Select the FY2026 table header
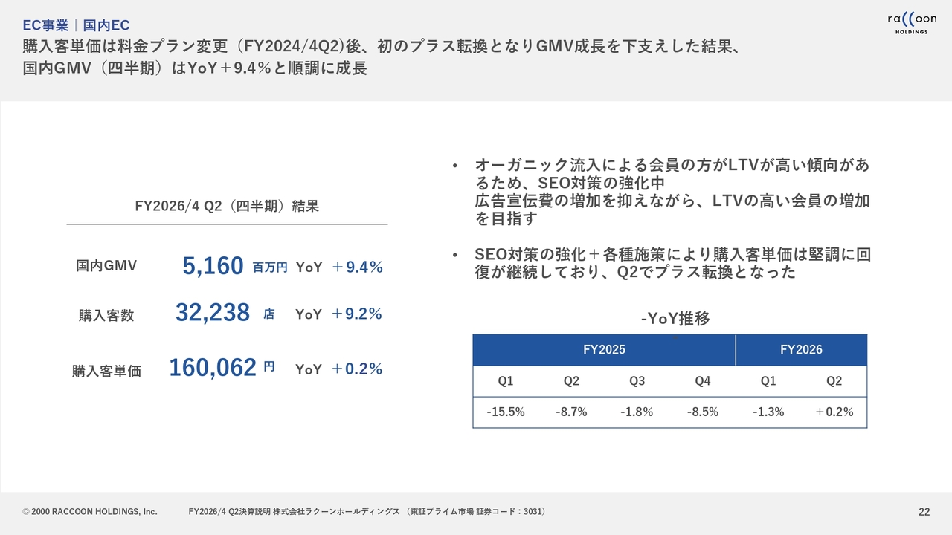The image size is (952, 535). [x=801, y=350]
